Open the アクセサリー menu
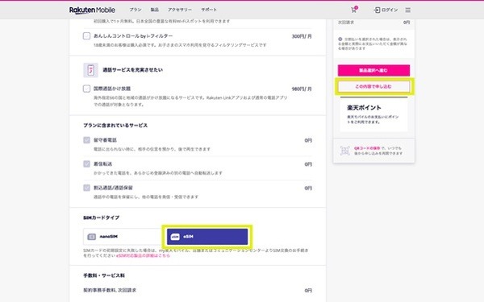 180,10
